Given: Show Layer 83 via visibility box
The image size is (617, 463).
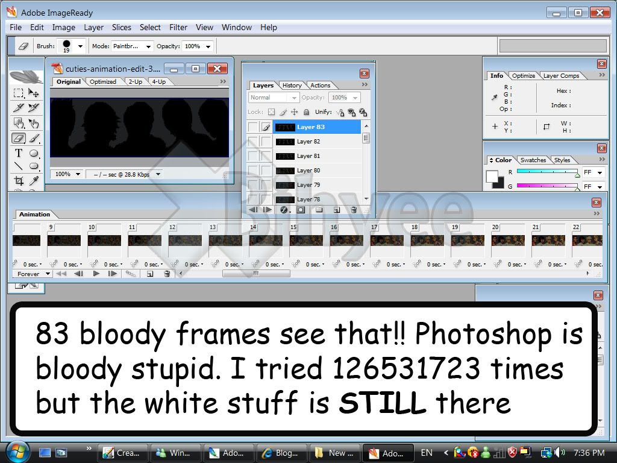Looking at the screenshot, I should tap(252, 127).
